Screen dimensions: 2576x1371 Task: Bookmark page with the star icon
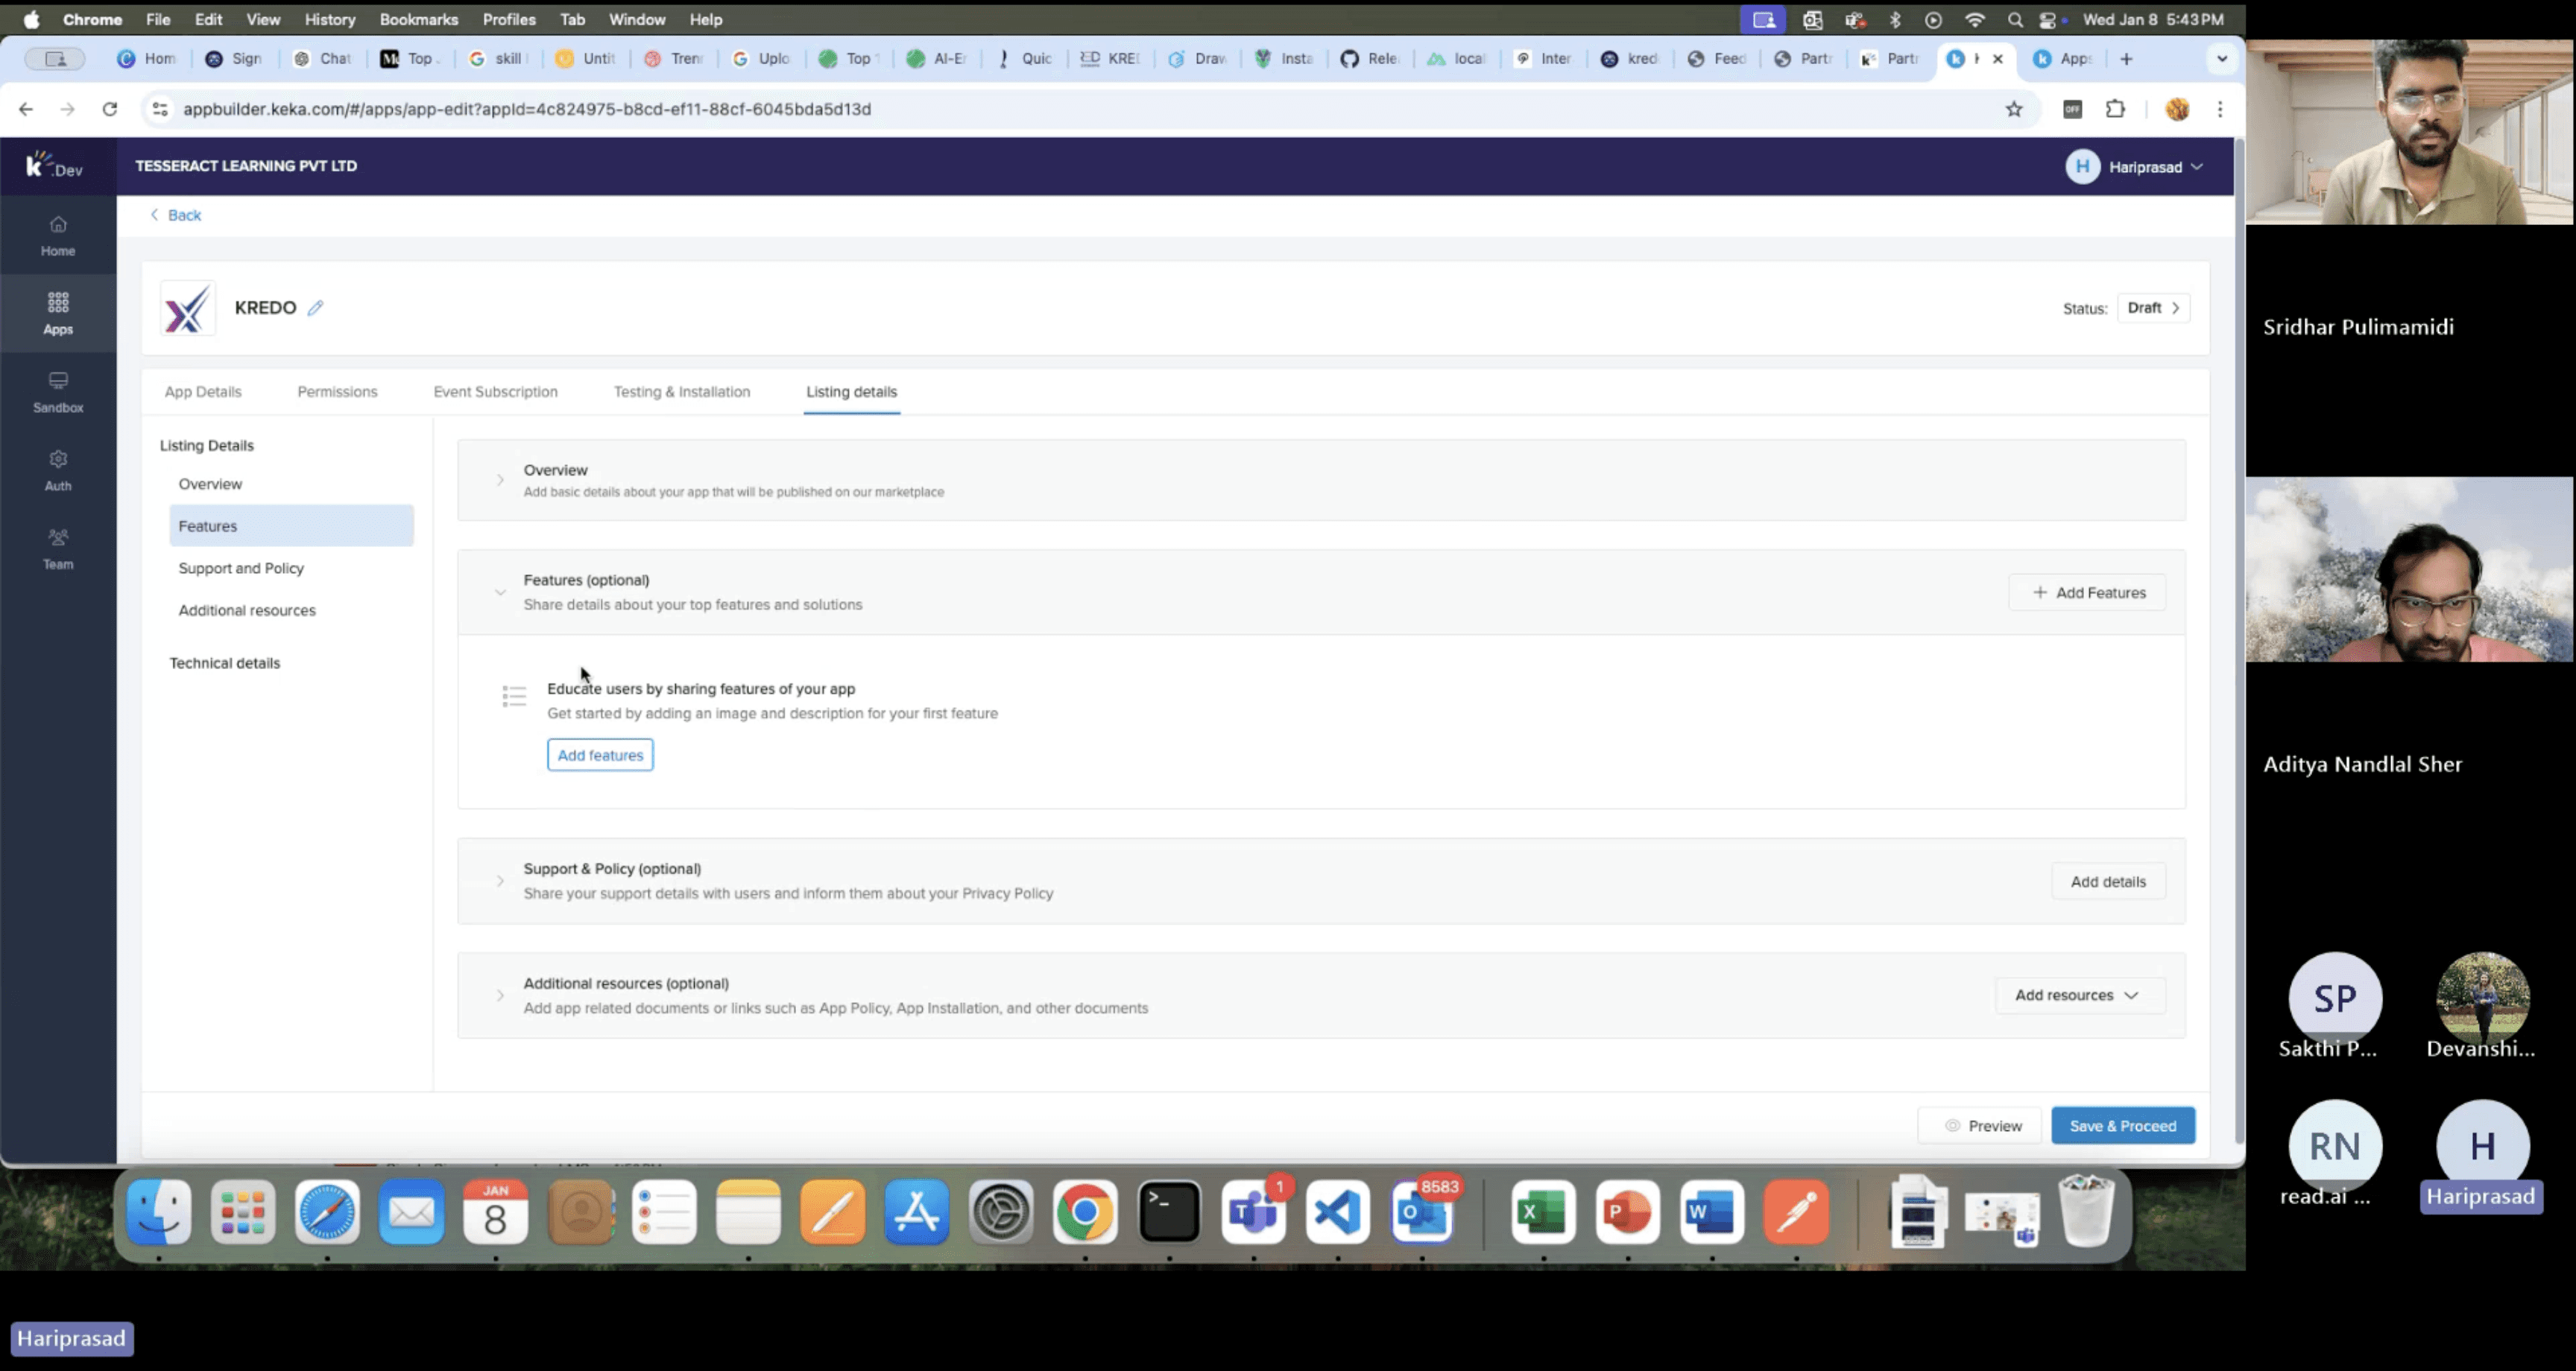click(x=2013, y=109)
